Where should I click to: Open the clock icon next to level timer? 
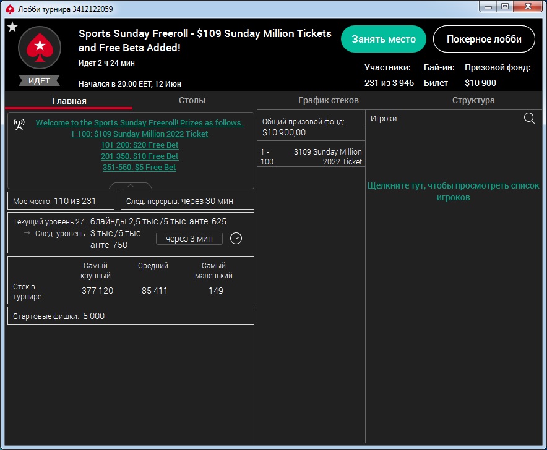(x=236, y=239)
